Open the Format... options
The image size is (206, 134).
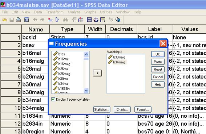(x=143, y=109)
